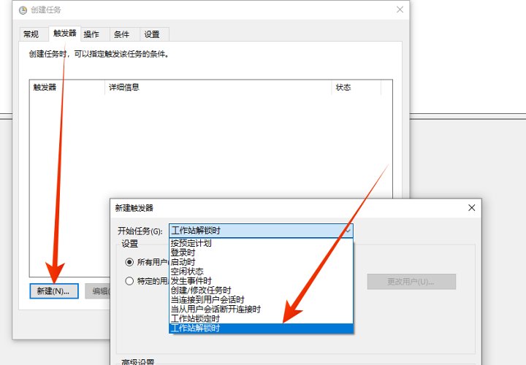This screenshot has height=365, width=526.
Task: Click the 触发器 column header
Action: 67,88
